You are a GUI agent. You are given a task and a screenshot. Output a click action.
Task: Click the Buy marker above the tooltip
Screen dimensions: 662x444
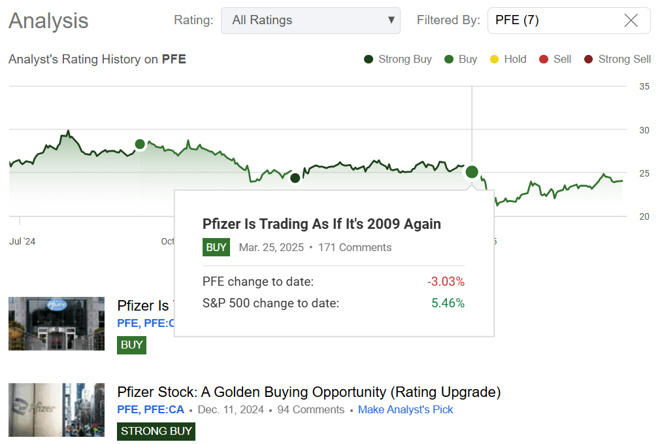(x=472, y=172)
